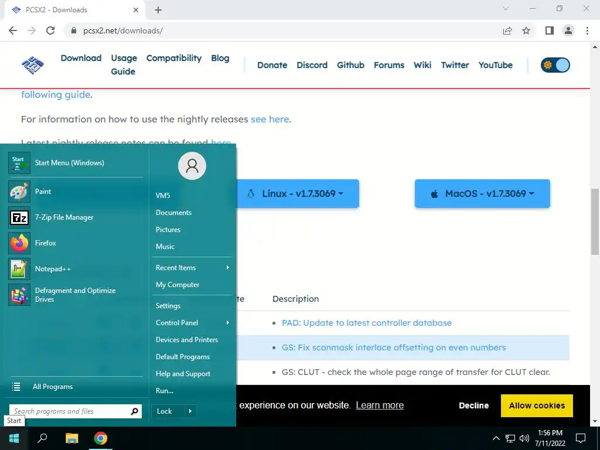Open PAD: Update to latest controller database

click(x=367, y=323)
